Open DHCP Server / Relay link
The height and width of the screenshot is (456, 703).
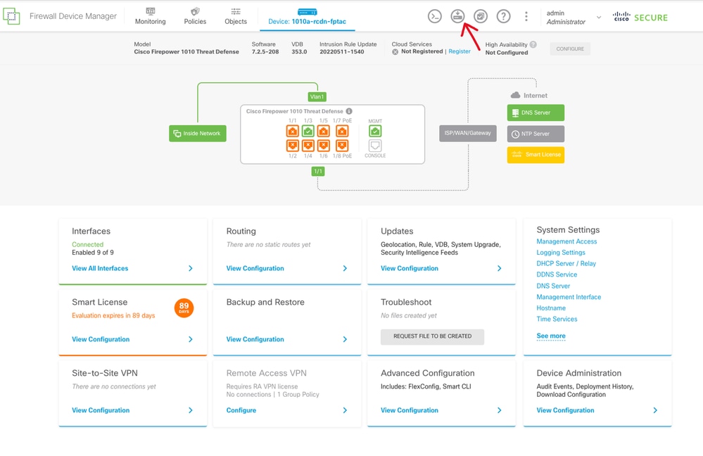point(566,264)
